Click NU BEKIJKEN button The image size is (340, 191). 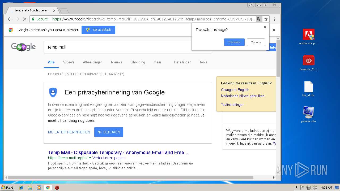pyautogui.click(x=109, y=132)
